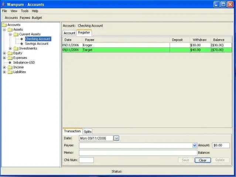Viewport: 236px width, 177px height.
Task: Expand the Equity tree node
Action: pos(4,53)
